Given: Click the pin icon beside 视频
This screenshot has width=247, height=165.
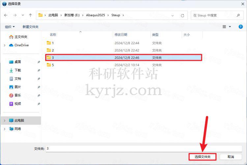Looking at the screenshot, I should [39, 104].
